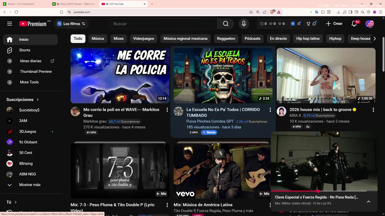Open the Shorts sidebar item

click(x=30, y=50)
